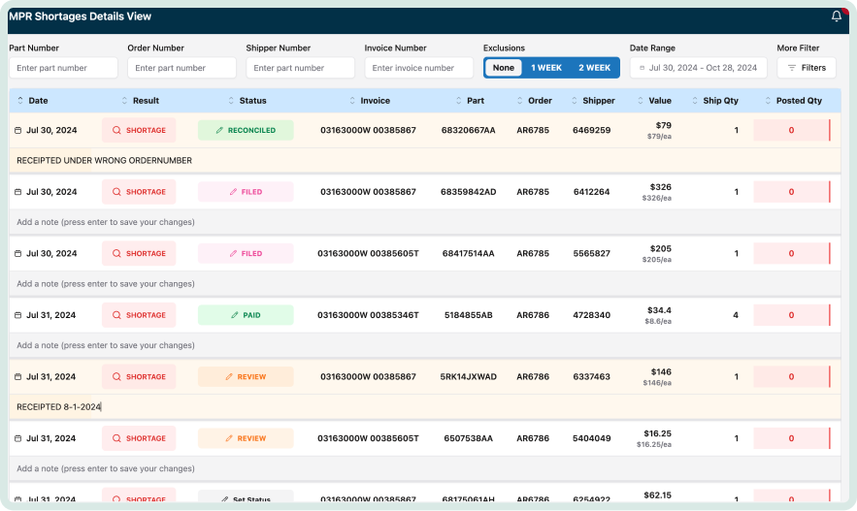
Task: Select the None exclusion option
Action: pyautogui.click(x=503, y=68)
